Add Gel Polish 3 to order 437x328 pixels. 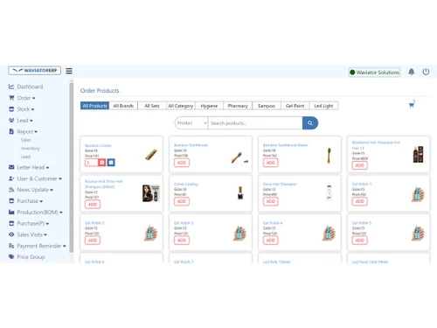182,241
